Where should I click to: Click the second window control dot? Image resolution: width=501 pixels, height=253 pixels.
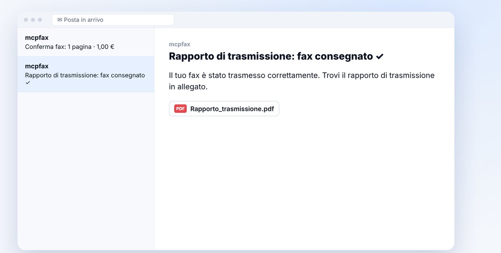point(33,20)
